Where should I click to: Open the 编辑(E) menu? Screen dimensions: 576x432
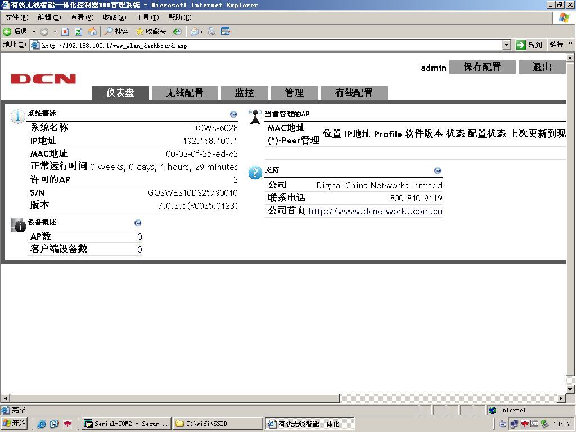click(49, 17)
